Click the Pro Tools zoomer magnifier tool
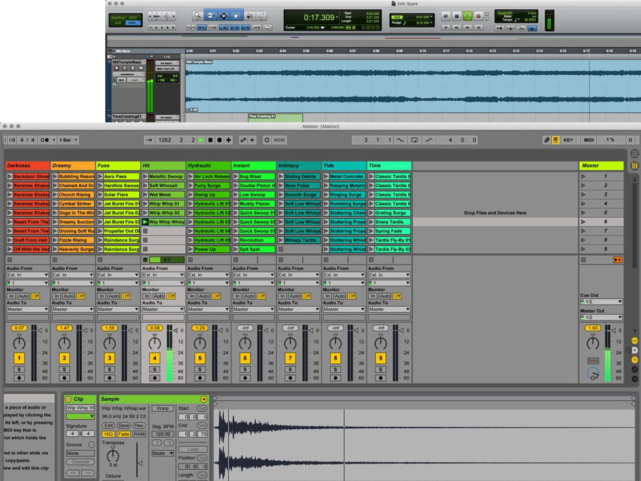Image resolution: width=641 pixels, height=481 pixels. (197, 15)
